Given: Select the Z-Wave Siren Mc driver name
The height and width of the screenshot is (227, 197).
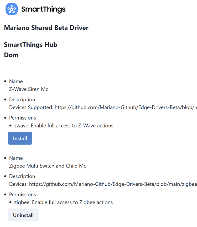Looking at the screenshot, I should coord(29,89).
